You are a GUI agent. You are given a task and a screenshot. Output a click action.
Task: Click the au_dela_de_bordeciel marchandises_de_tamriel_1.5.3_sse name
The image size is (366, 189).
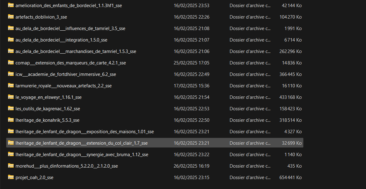[x=76, y=51]
